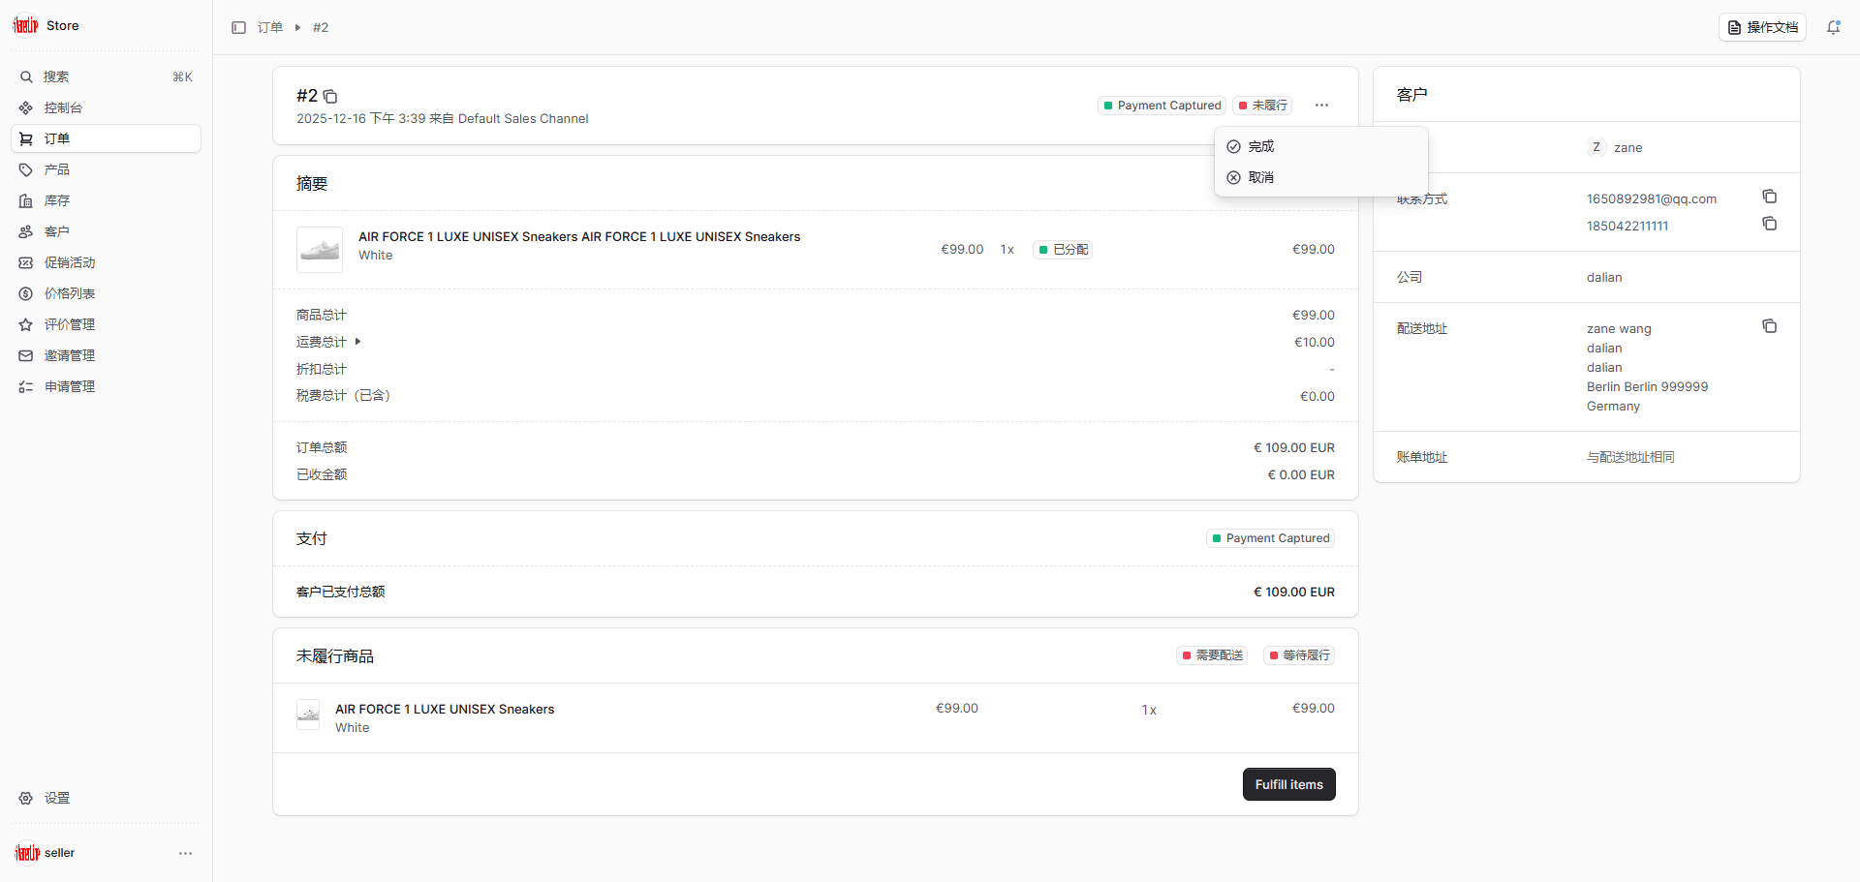Copy the customer email address

click(x=1769, y=198)
